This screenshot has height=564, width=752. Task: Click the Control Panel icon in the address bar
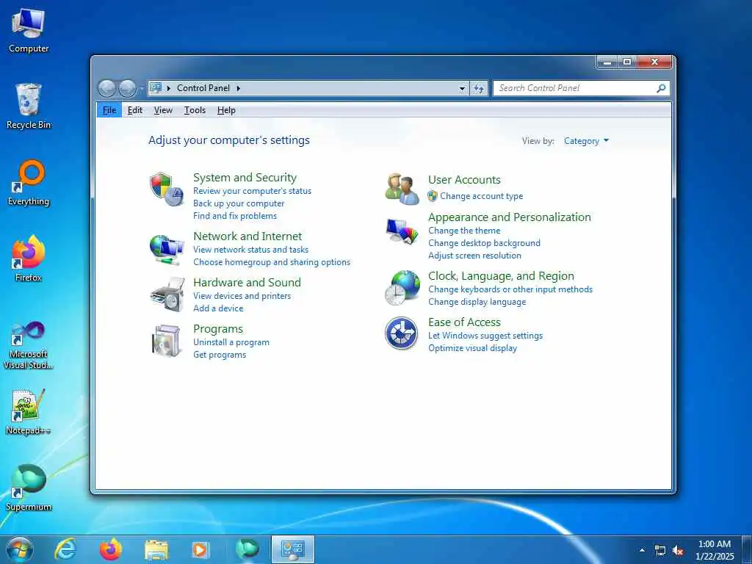[156, 88]
